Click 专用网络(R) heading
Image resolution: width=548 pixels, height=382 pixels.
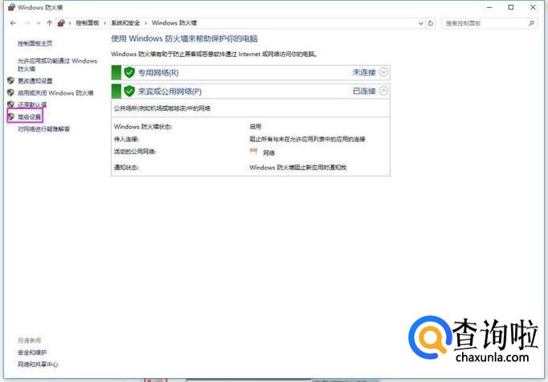[158, 73]
